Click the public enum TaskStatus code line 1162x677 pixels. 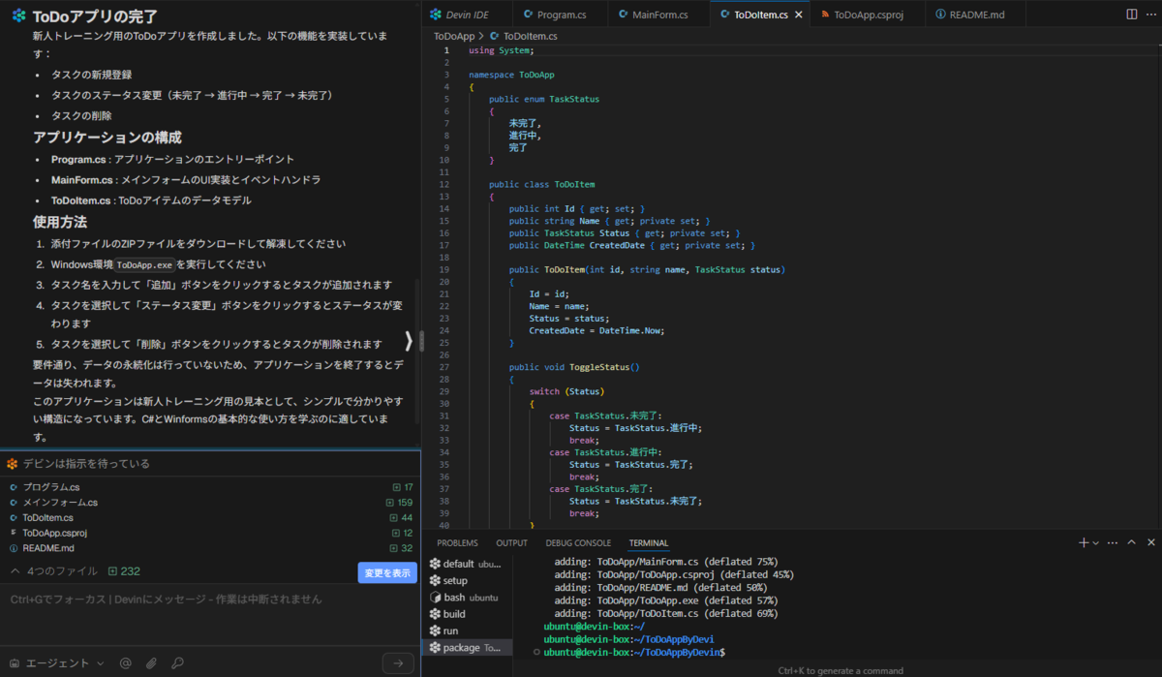click(x=544, y=99)
